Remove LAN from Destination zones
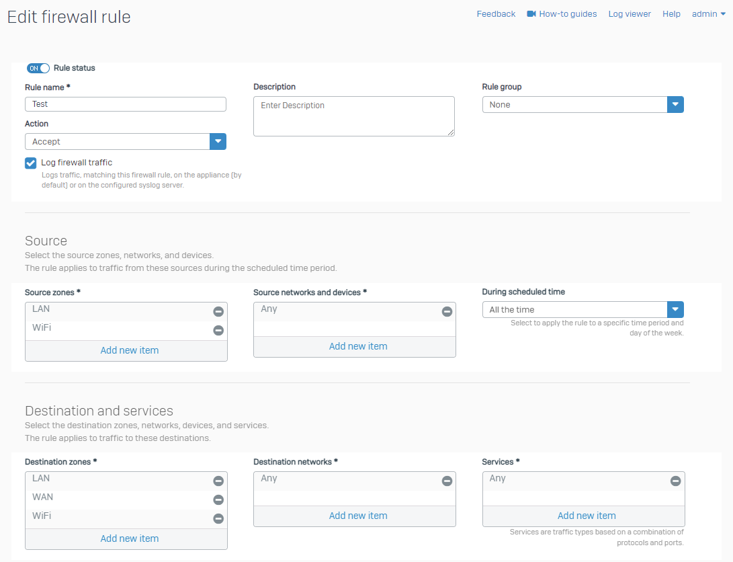 (x=218, y=481)
